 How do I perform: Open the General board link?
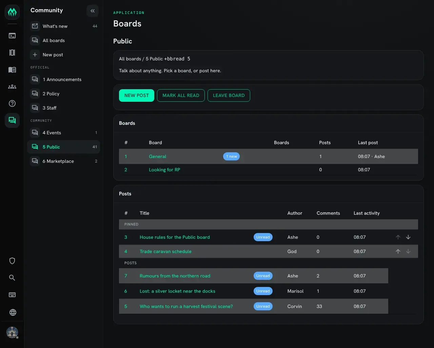coord(158,156)
